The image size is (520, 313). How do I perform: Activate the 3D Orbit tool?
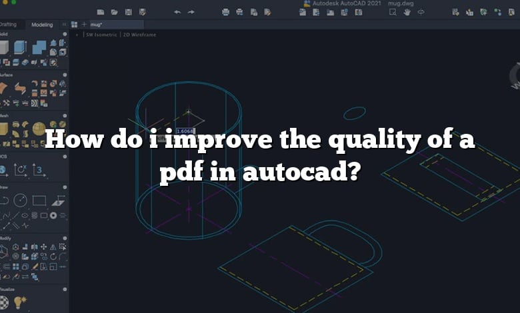(x=421, y=12)
